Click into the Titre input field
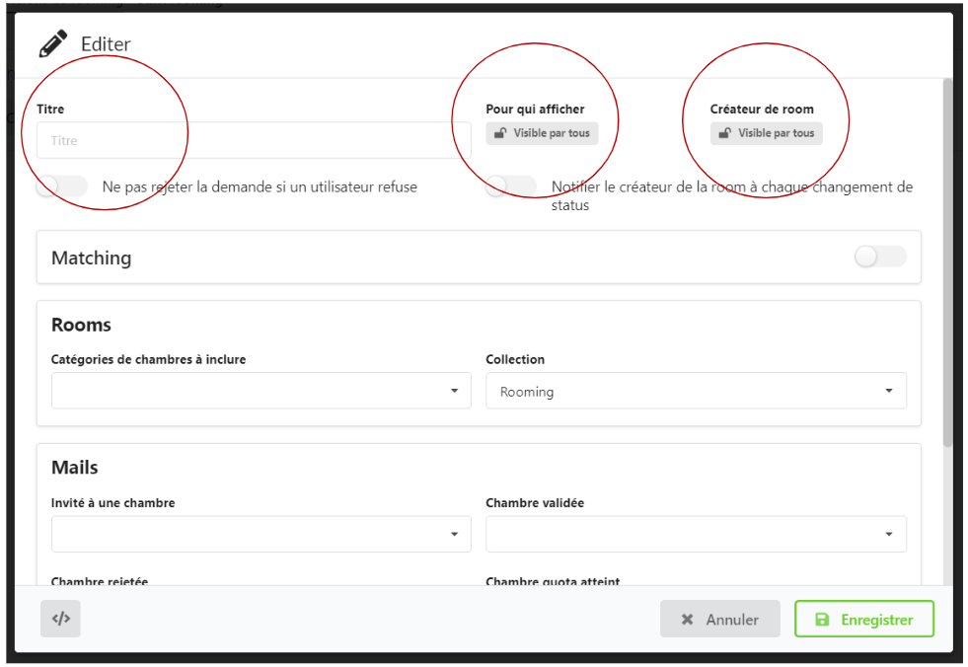Viewport: 968px width, 667px height. (253, 140)
